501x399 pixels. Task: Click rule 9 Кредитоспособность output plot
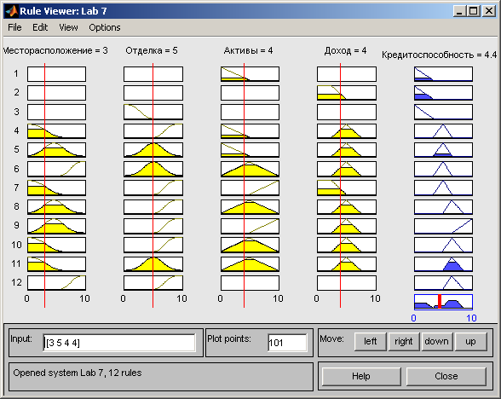pos(443,226)
